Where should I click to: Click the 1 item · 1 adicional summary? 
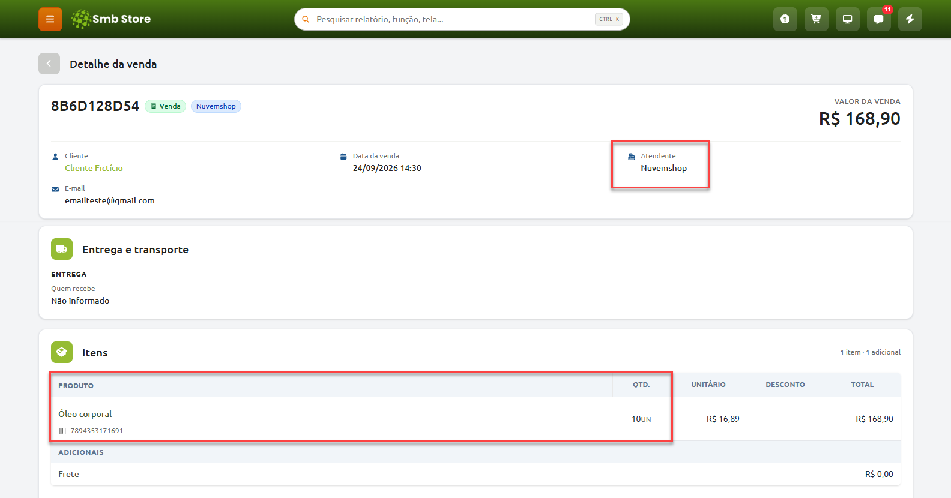tap(871, 352)
